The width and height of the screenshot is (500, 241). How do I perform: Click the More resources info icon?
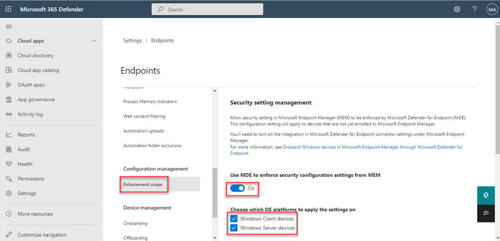(9, 214)
